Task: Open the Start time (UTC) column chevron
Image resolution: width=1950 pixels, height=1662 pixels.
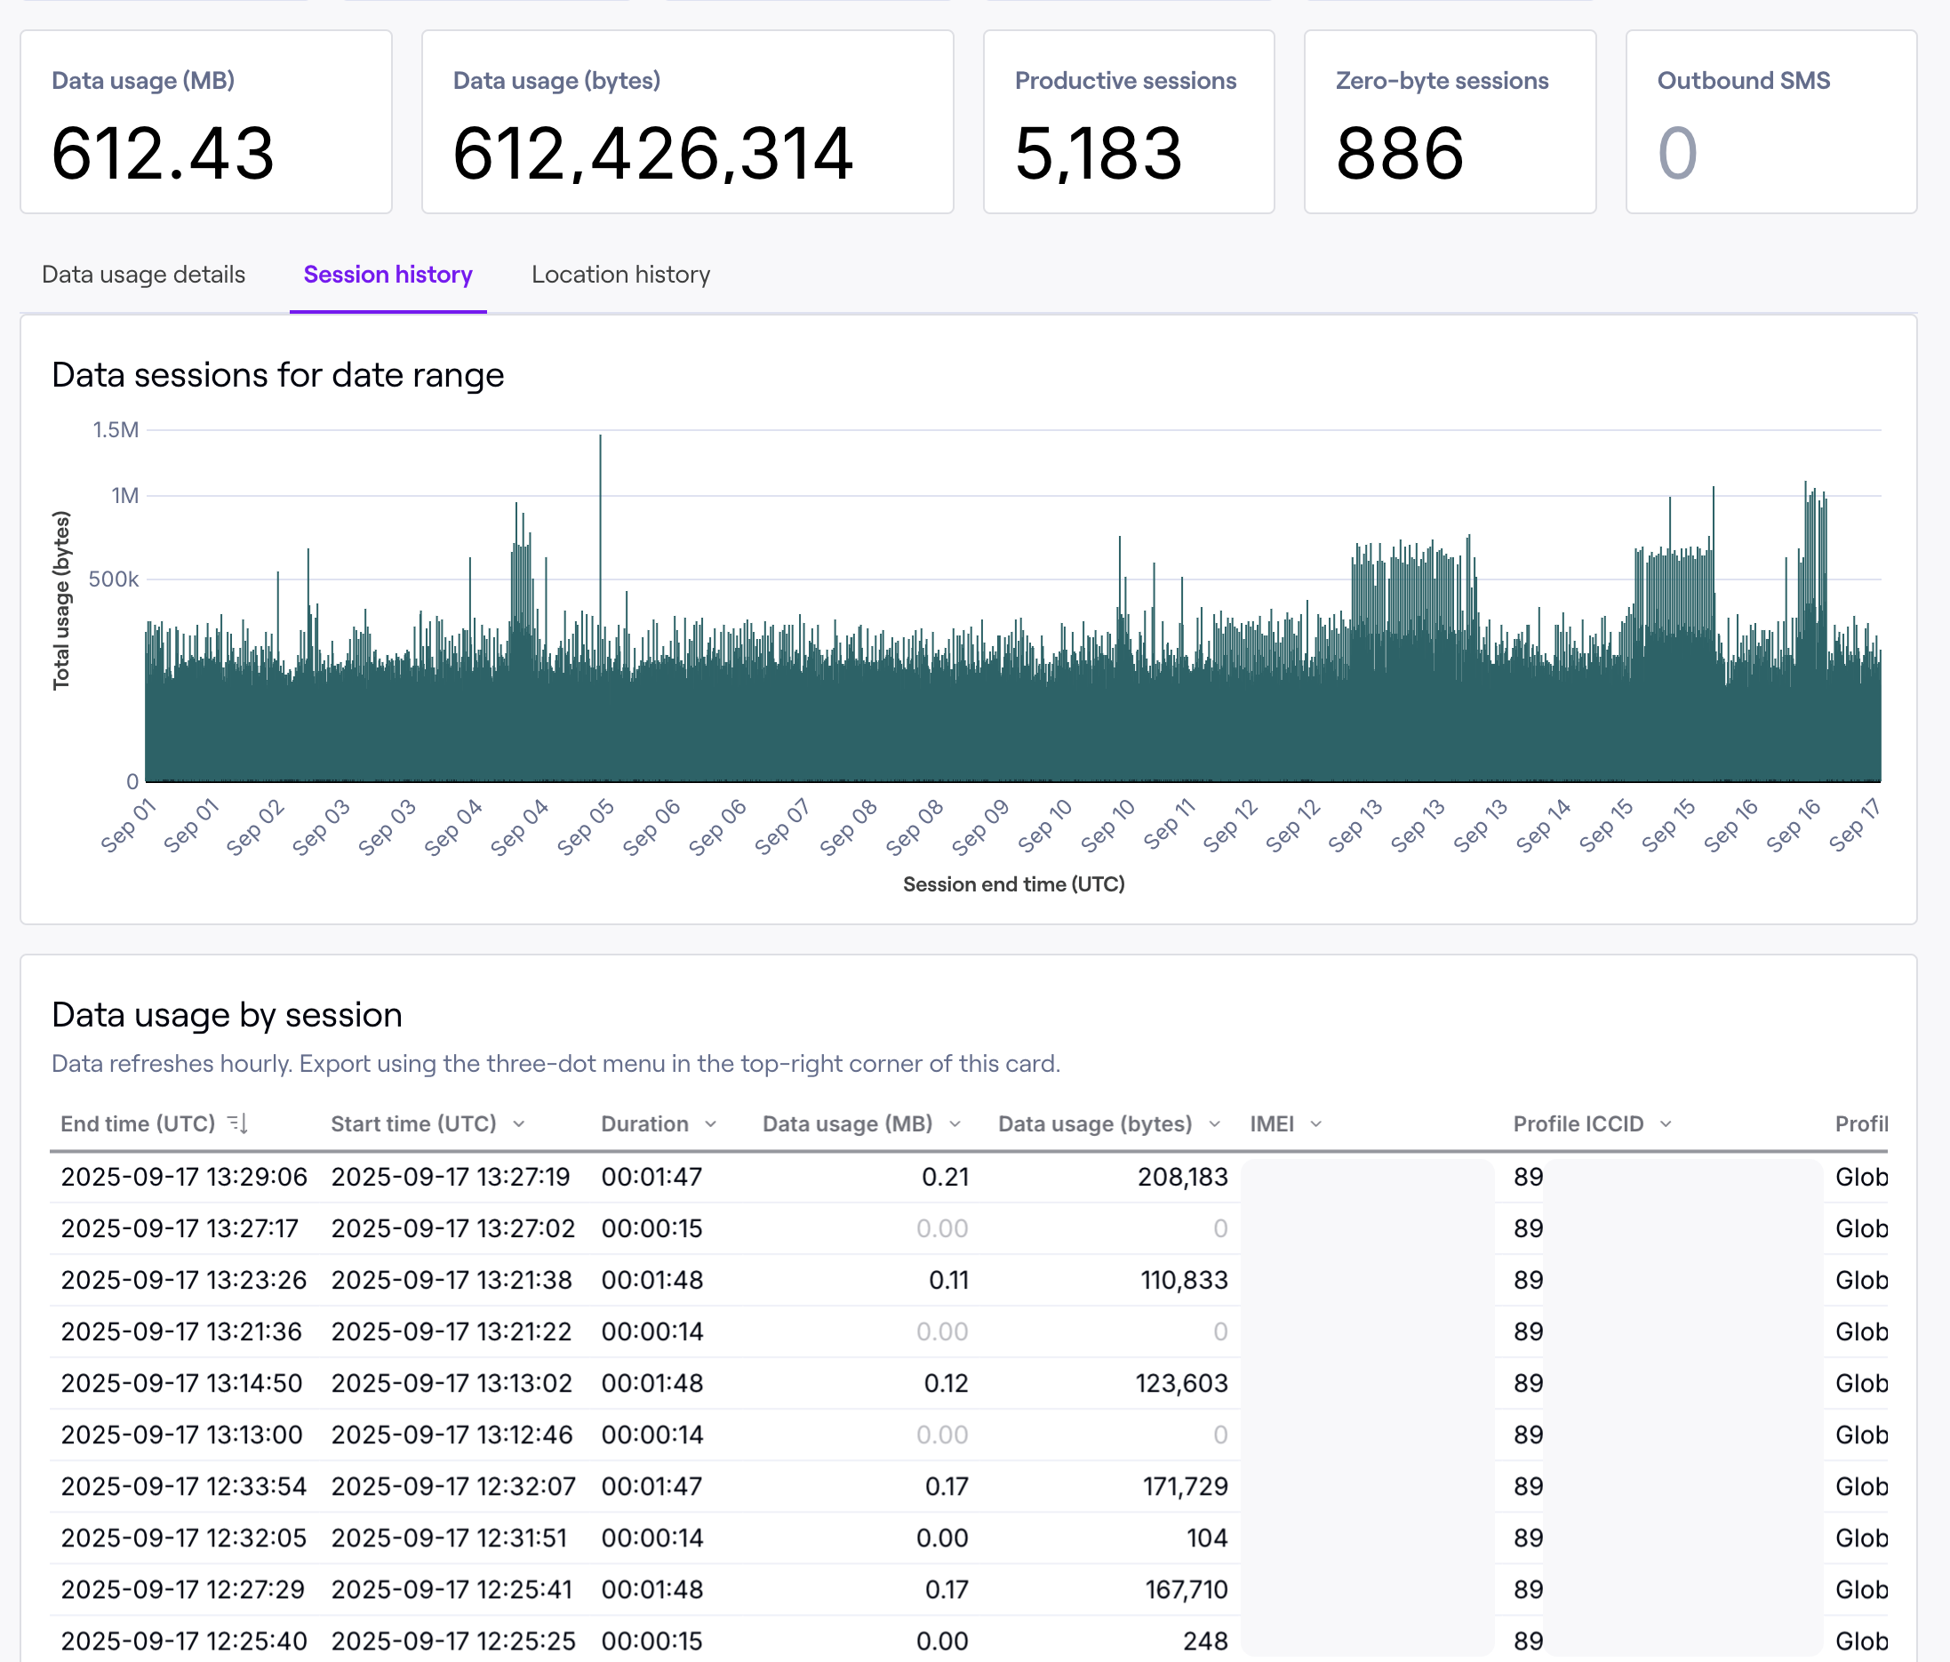Action: click(x=518, y=1124)
